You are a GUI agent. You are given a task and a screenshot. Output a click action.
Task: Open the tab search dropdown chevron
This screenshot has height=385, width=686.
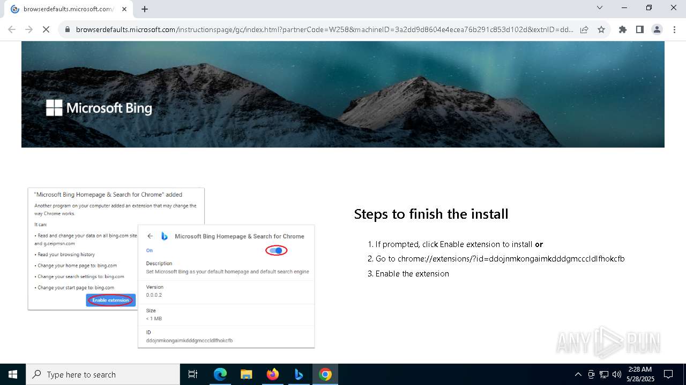[600, 7]
